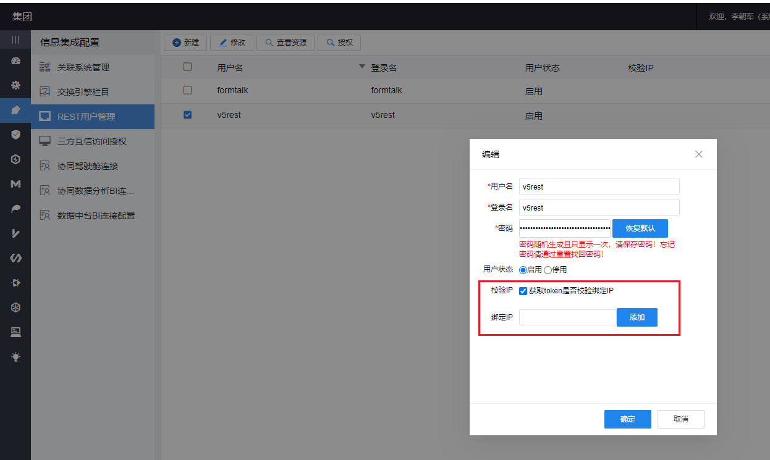Click into the 绑定IP input field
The width and height of the screenshot is (770, 460).
(567, 317)
